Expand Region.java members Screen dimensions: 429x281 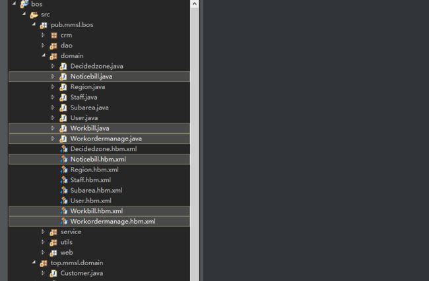pos(53,86)
